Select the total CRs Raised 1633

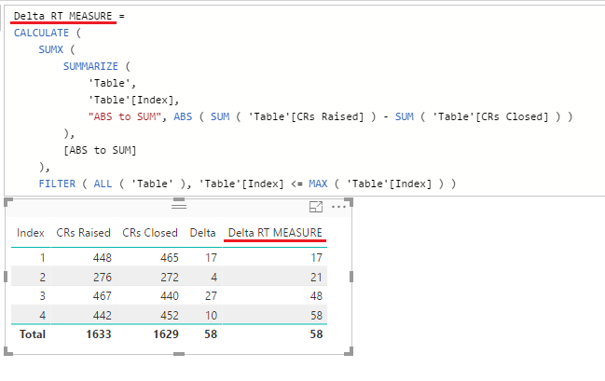click(x=99, y=333)
